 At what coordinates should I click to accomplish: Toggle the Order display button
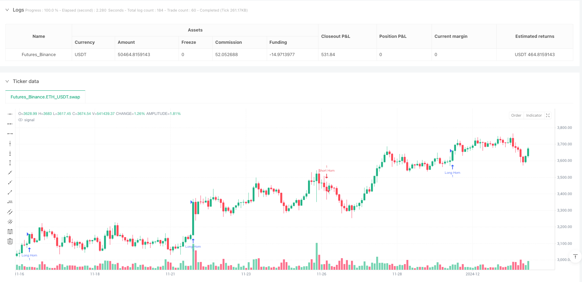pos(516,115)
